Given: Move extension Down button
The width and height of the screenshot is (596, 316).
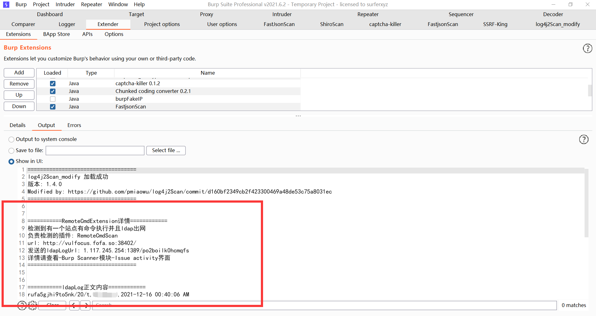Looking at the screenshot, I should point(19,106).
